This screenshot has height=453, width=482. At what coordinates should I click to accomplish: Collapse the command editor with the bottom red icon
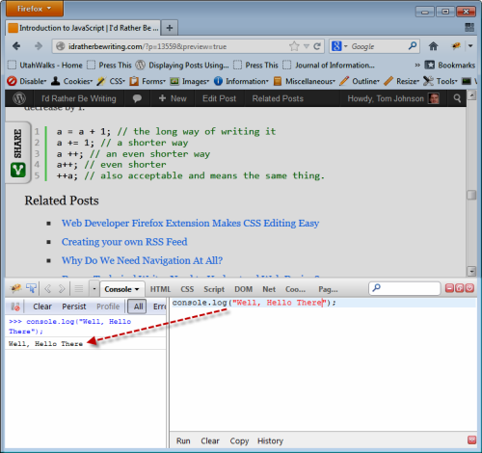[x=471, y=440]
